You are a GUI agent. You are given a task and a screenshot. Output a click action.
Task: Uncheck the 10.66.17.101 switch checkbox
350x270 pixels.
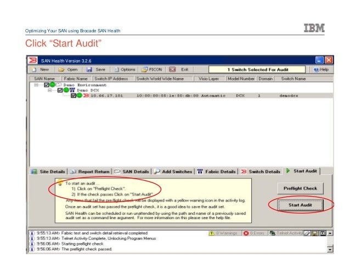(x=74, y=96)
